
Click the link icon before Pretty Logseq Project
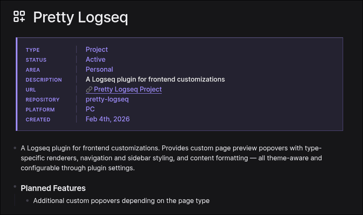click(x=89, y=89)
